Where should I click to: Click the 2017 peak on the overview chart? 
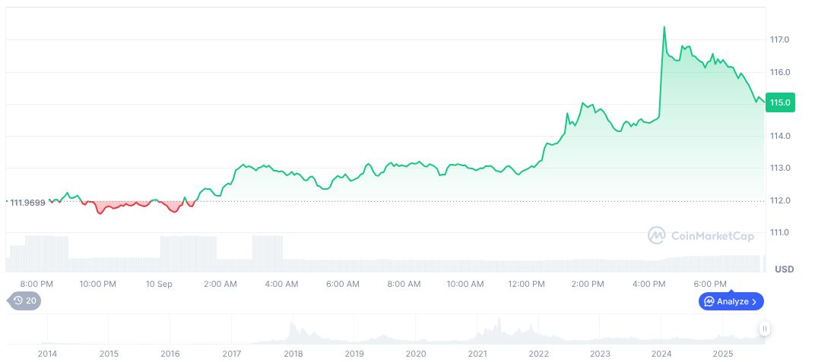point(293,327)
